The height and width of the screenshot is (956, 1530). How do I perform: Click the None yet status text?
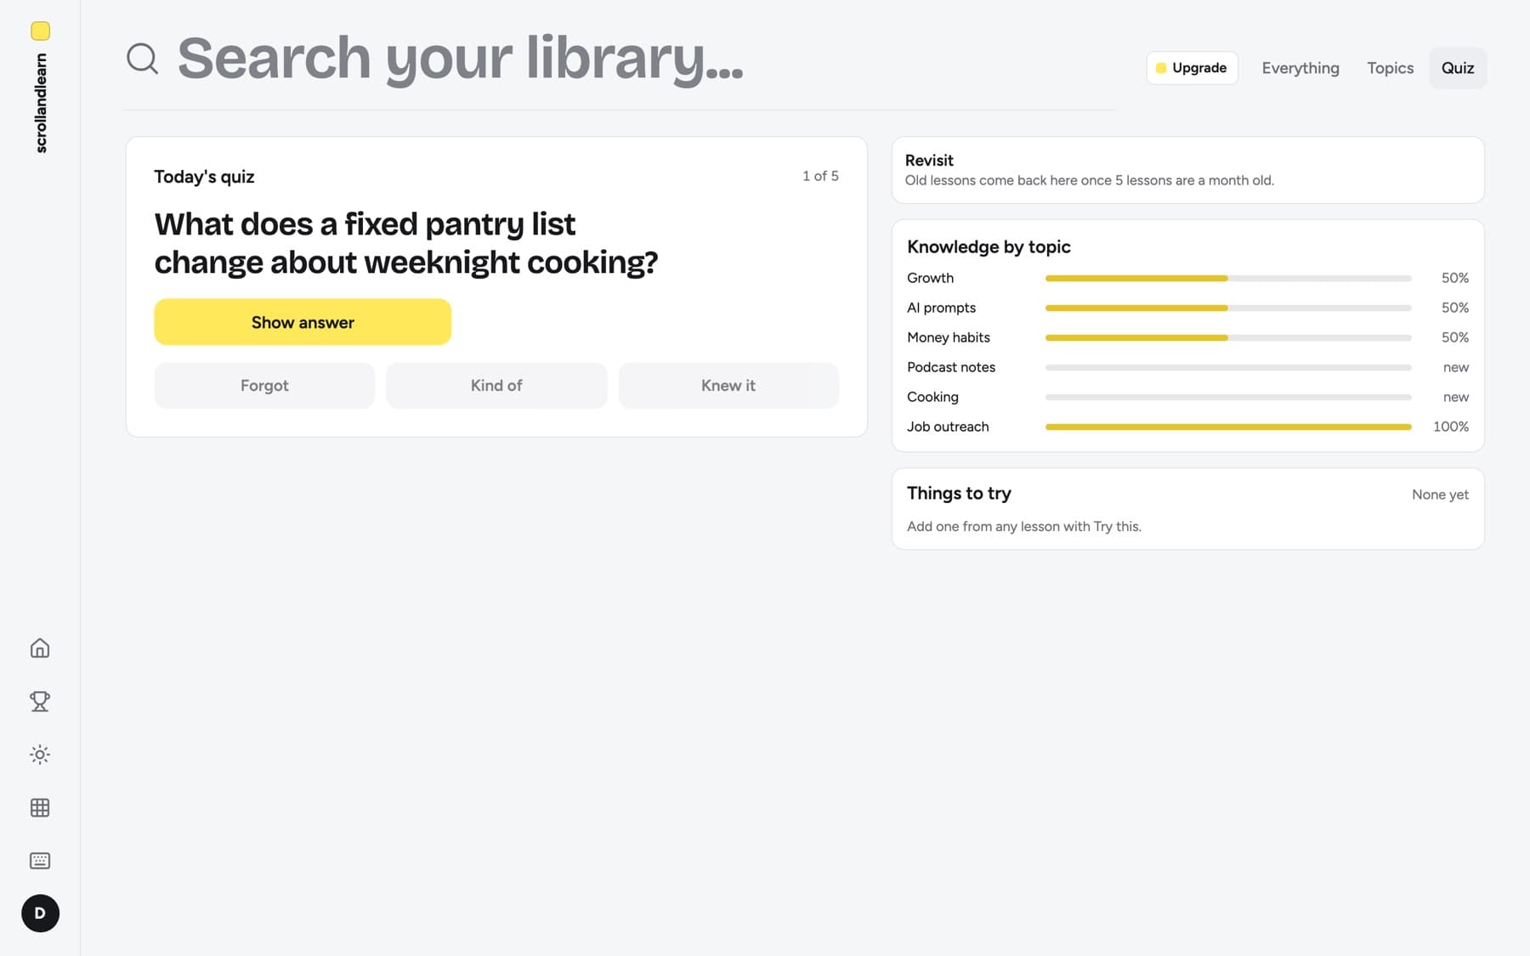(1440, 495)
